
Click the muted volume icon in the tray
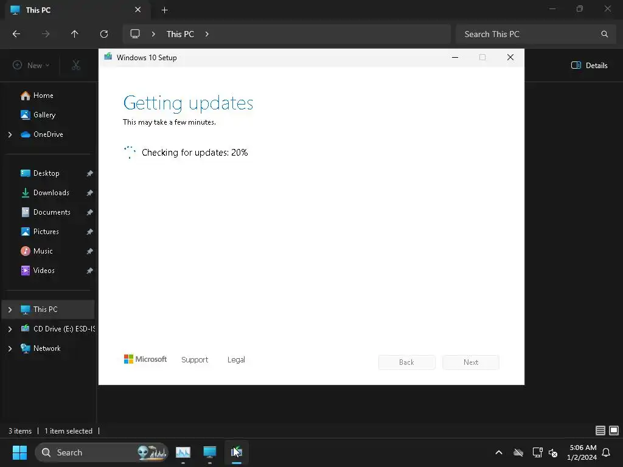point(552,452)
